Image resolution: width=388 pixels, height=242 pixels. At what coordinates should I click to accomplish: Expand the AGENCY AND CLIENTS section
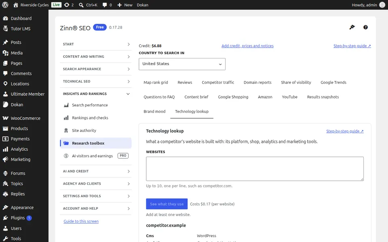(x=96, y=184)
